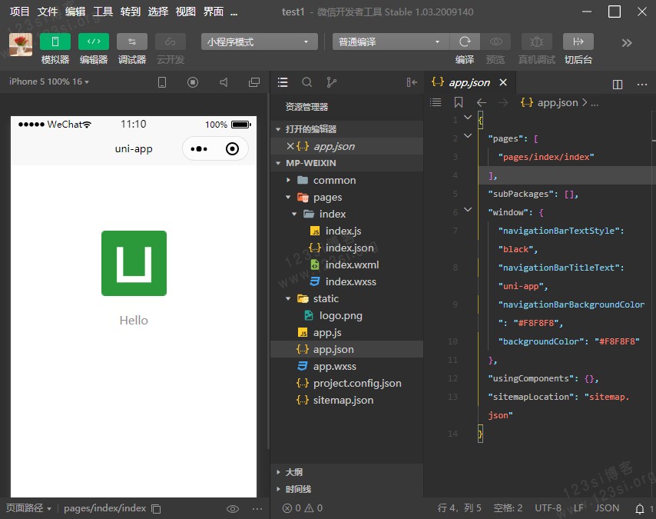Open the index.wxml file
656x519 pixels.
[346, 264]
